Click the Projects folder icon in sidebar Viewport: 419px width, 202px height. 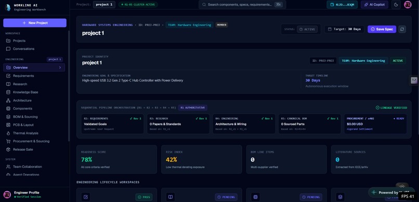pos(8,41)
